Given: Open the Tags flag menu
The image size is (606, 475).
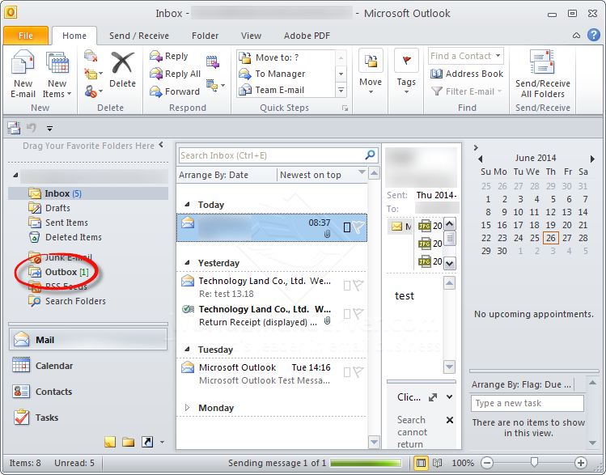Looking at the screenshot, I should point(406,72).
